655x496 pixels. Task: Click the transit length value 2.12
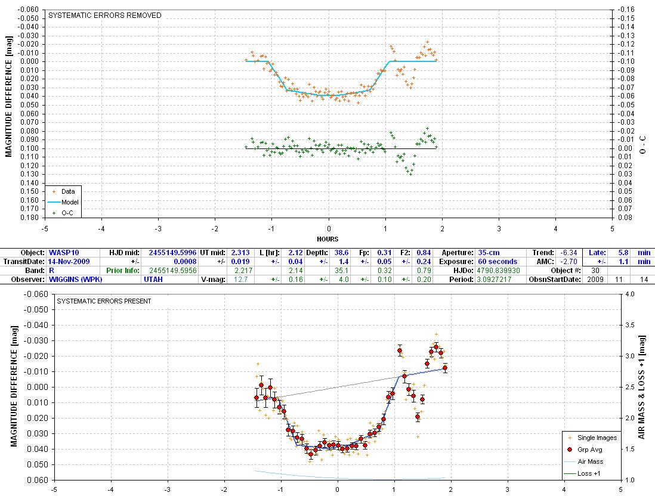pyautogui.click(x=295, y=253)
